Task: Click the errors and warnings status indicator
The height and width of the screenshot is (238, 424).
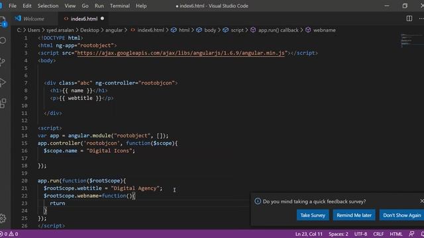Action: point(9,234)
